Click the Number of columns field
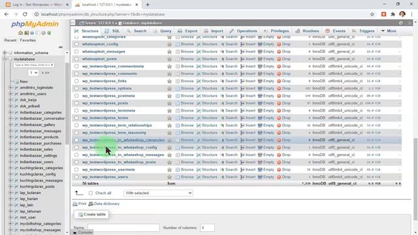 207,228
